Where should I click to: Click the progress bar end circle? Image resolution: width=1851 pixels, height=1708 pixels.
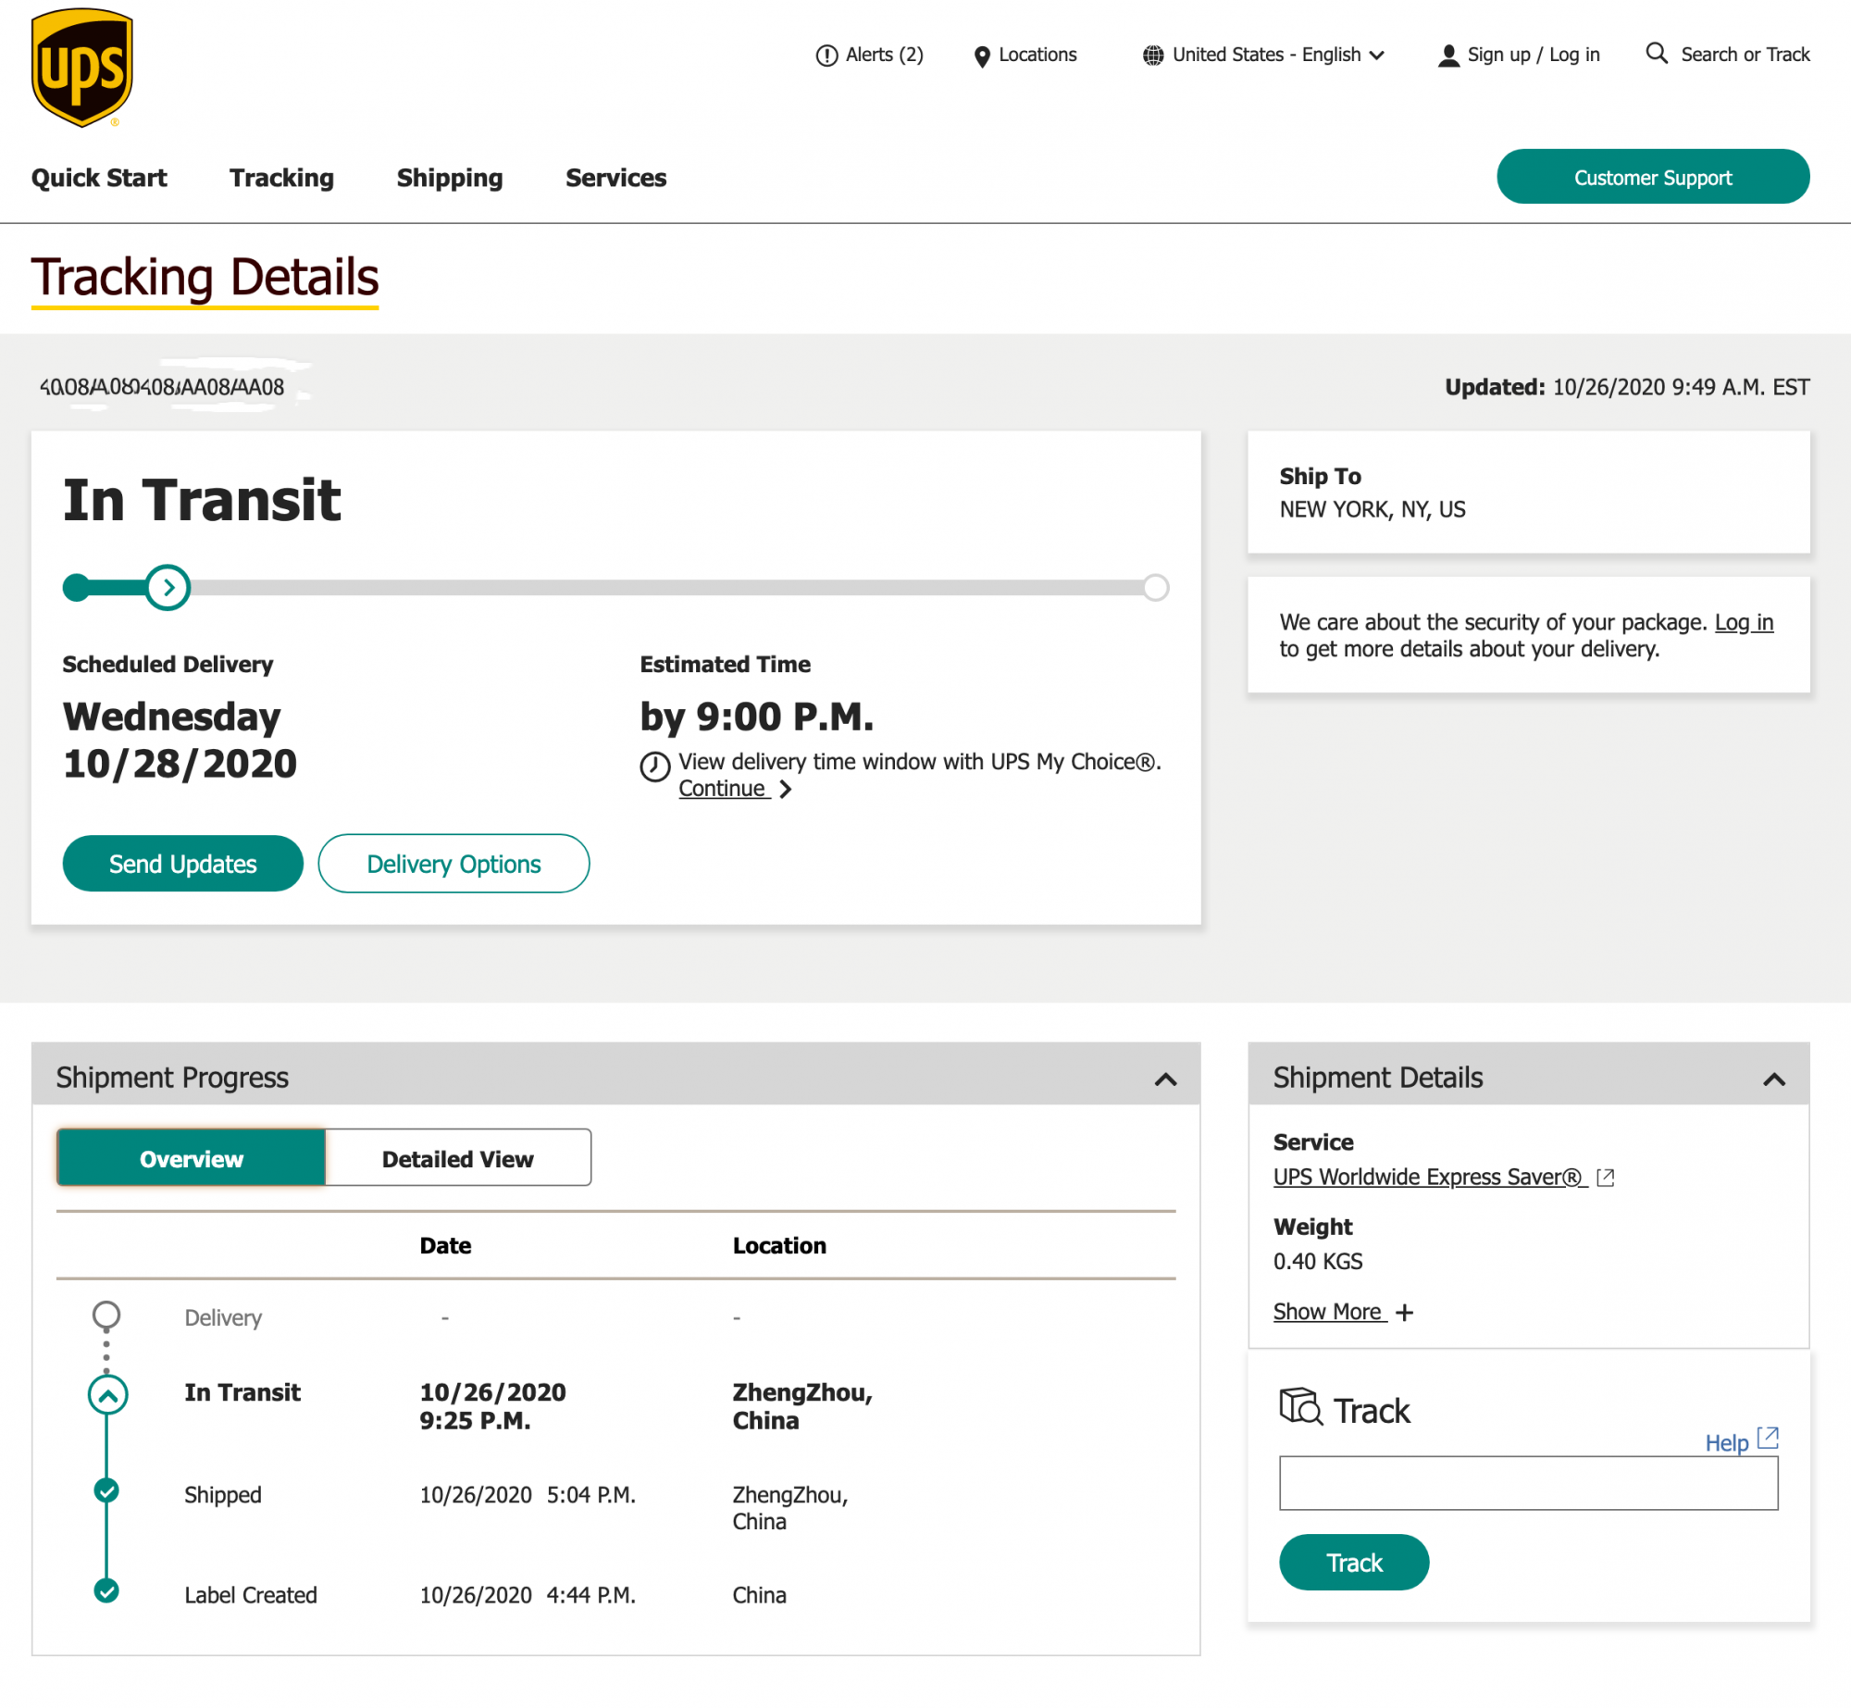click(1155, 587)
